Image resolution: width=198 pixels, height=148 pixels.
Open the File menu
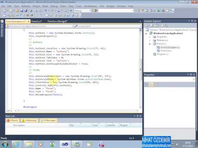coord(3,6)
